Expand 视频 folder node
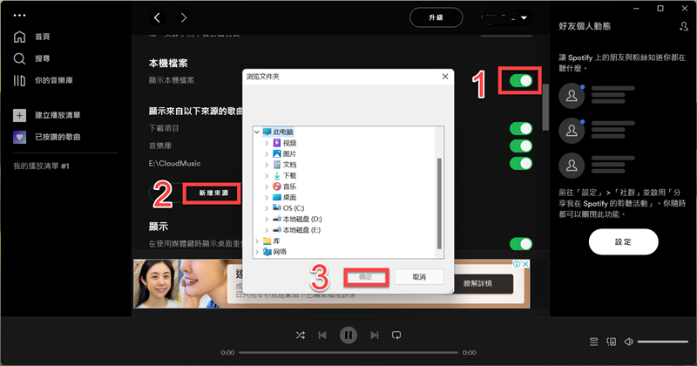Image resolution: width=697 pixels, height=366 pixels. [267, 143]
